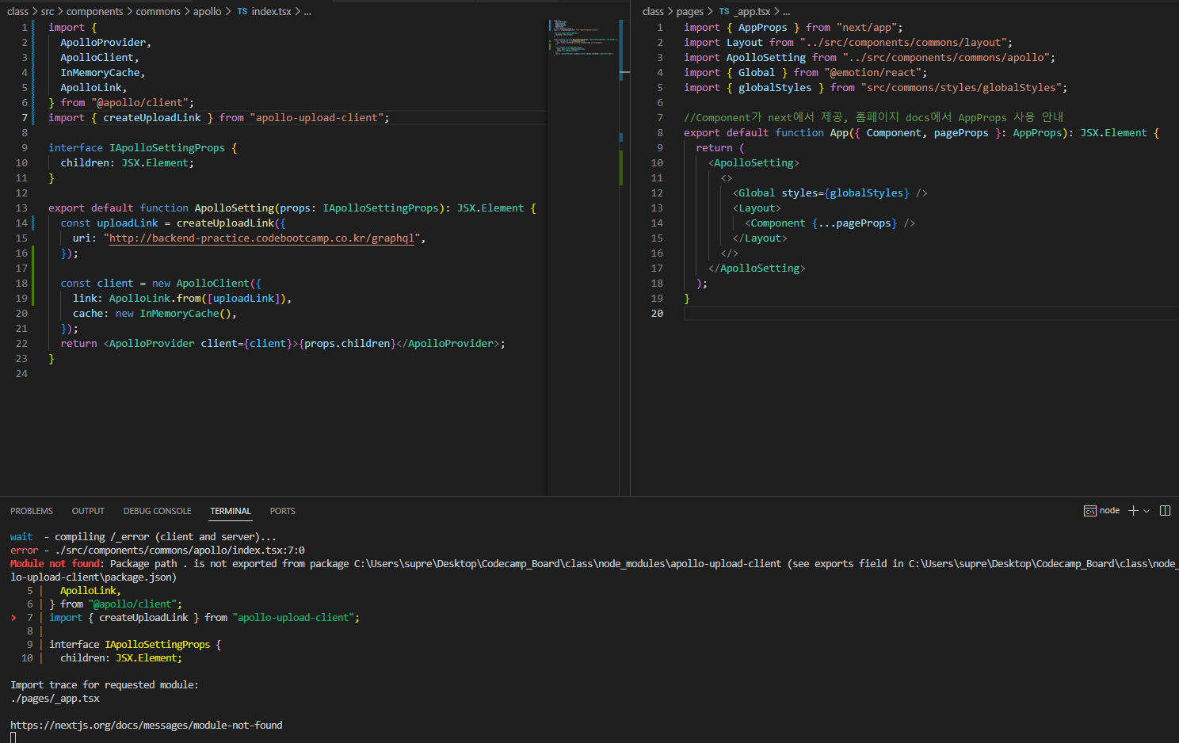Click the nextjs.org module-not-found link in the terminal

(146, 726)
